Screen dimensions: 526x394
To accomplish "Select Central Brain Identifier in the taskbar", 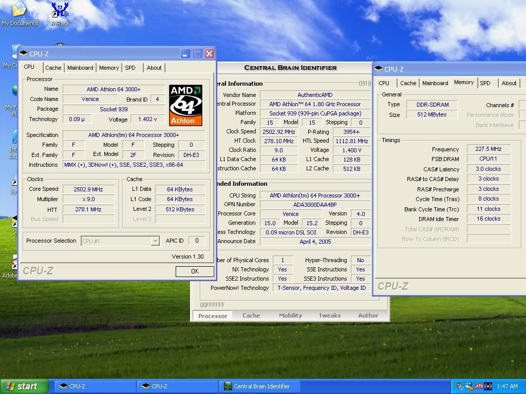I will 259,386.
